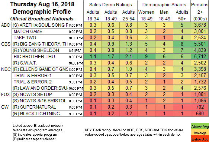Click the TRIAL & ERROR-1 program label
Image resolution: width=209 pixels, height=142 pixels.
coord(33,76)
